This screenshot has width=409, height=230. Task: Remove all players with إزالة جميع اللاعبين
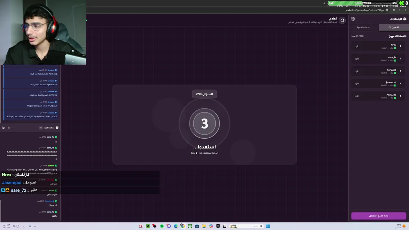[x=379, y=216]
